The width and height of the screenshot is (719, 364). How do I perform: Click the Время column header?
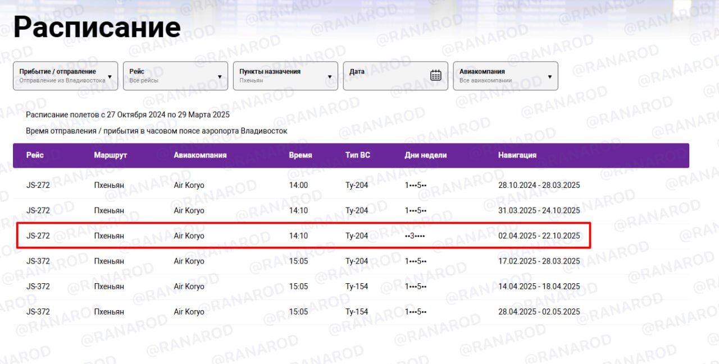[x=301, y=155]
